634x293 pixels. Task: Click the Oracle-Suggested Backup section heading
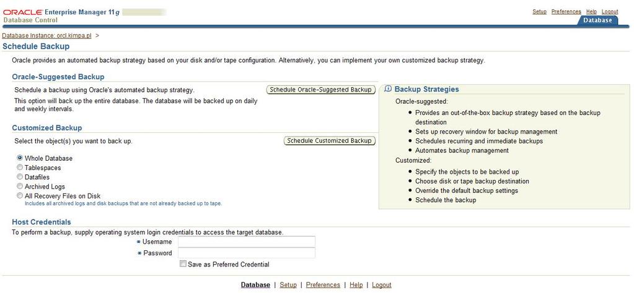point(58,77)
